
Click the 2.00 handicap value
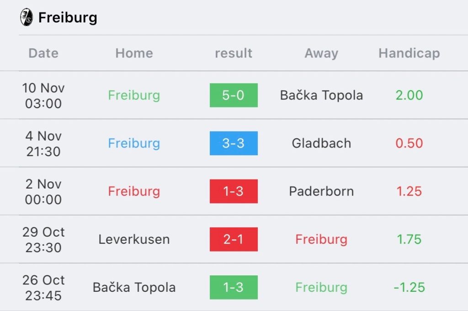tap(409, 95)
